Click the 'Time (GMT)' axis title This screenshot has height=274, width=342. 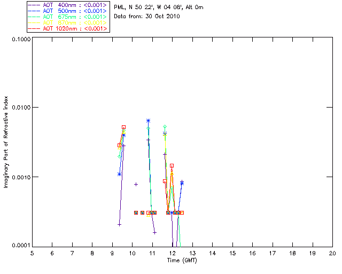pyautogui.click(x=182, y=261)
